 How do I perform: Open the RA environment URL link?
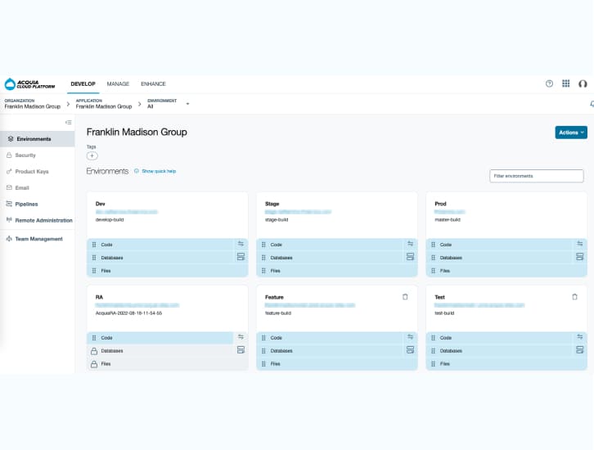click(137, 305)
